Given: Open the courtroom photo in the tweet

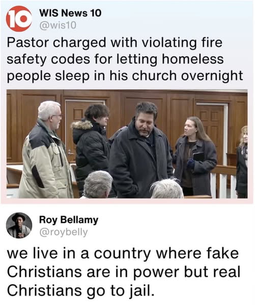Looking at the screenshot, I should [x=127, y=144].
